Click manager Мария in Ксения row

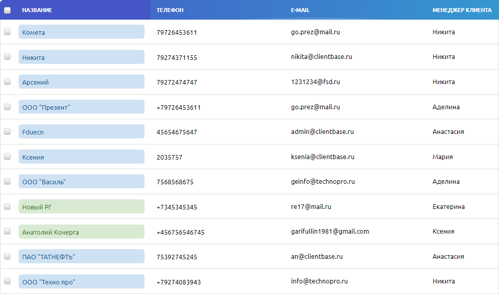tap(442, 157)
